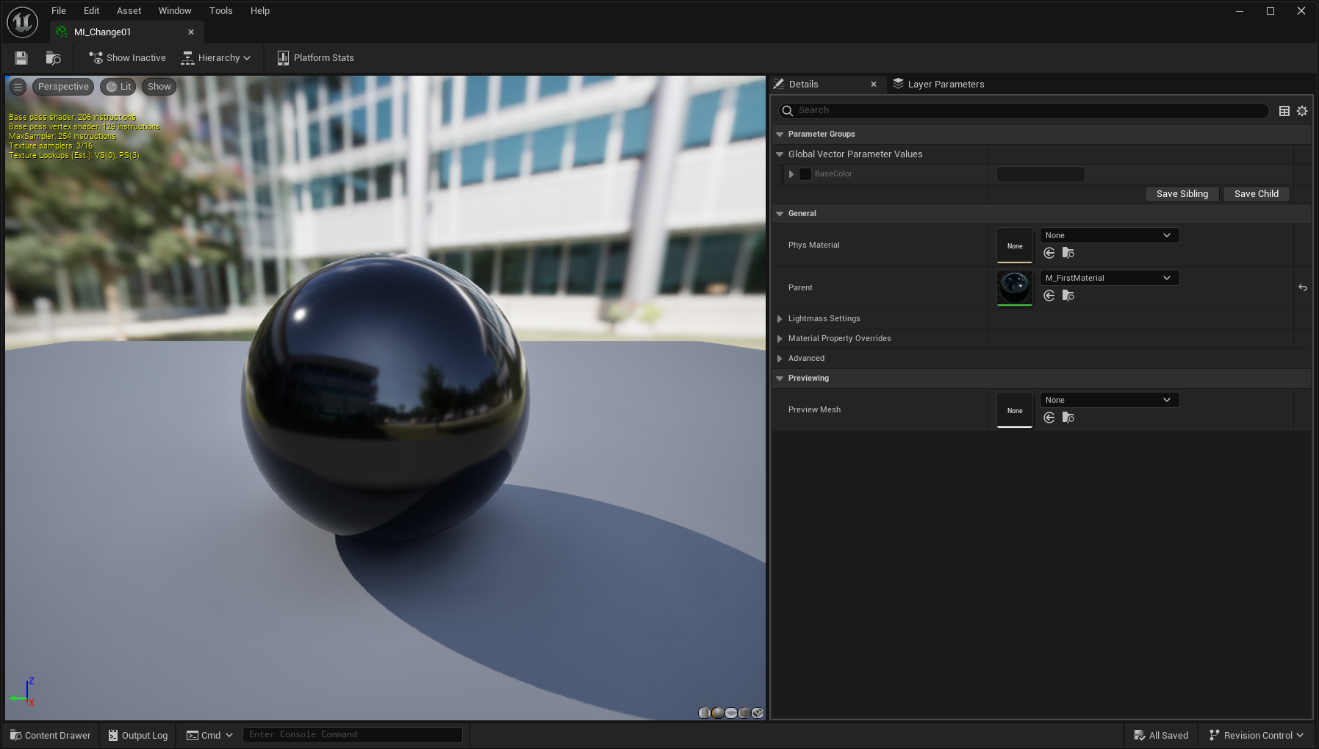Switch preview mesh to cylinder
This screenshot has height=749, width=1319.
pyautogui.click(x=705, y=713)
